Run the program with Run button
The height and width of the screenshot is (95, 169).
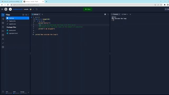click(88, 9)
